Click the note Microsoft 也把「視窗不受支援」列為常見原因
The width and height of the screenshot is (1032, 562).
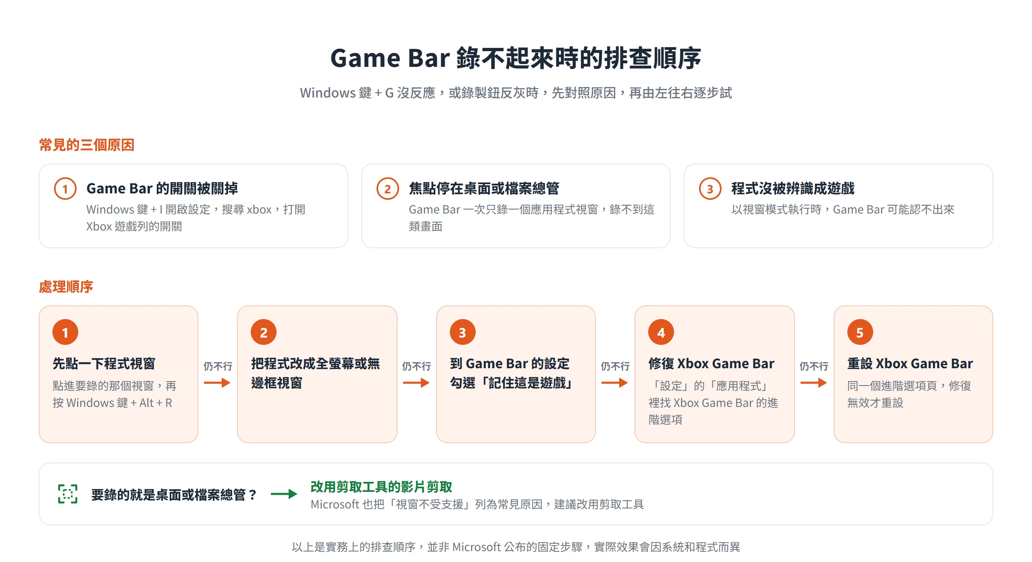[x=477, y=504]
